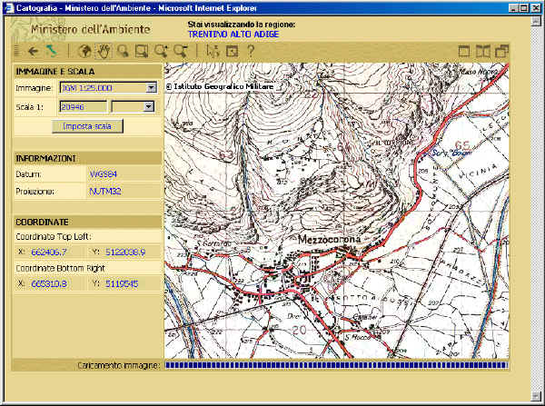Select the zoom-to-rectangle tool

pyautogui.click(x=142, y=52)
